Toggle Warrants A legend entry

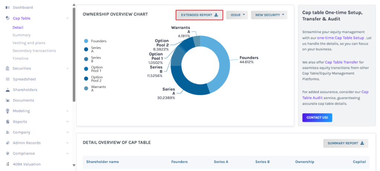[86, 88]
